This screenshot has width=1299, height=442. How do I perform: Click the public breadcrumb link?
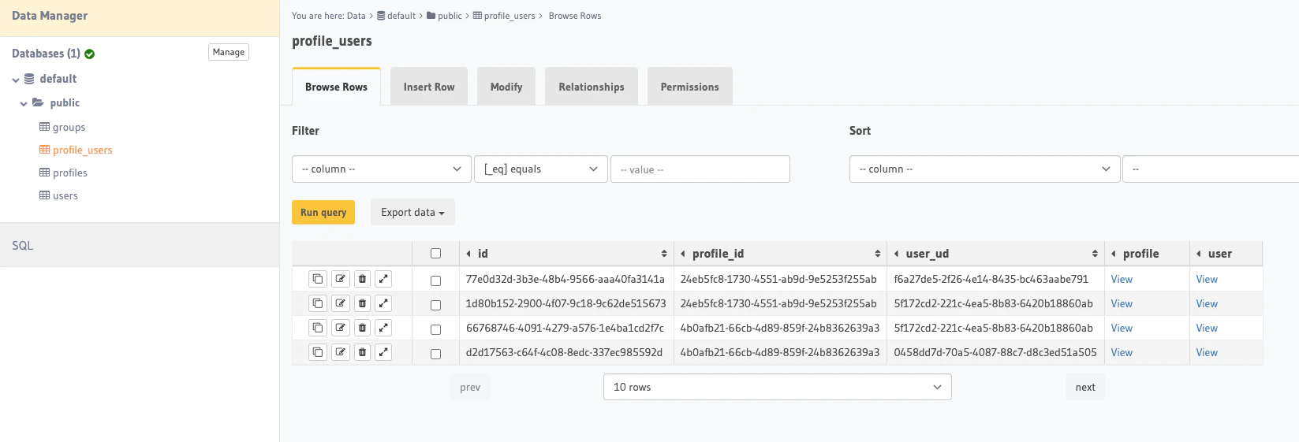click(445, 16)
